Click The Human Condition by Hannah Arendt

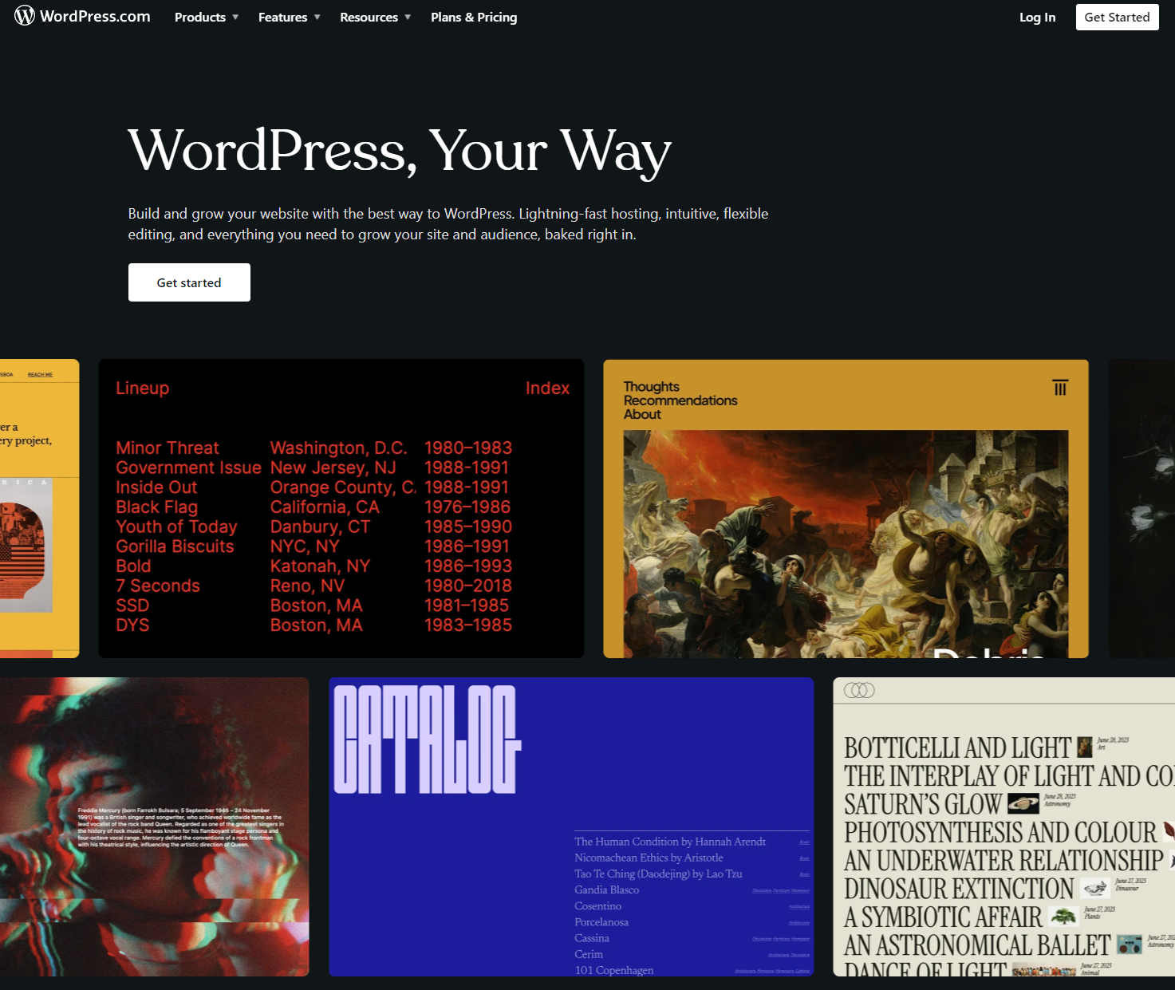[670, 842]
